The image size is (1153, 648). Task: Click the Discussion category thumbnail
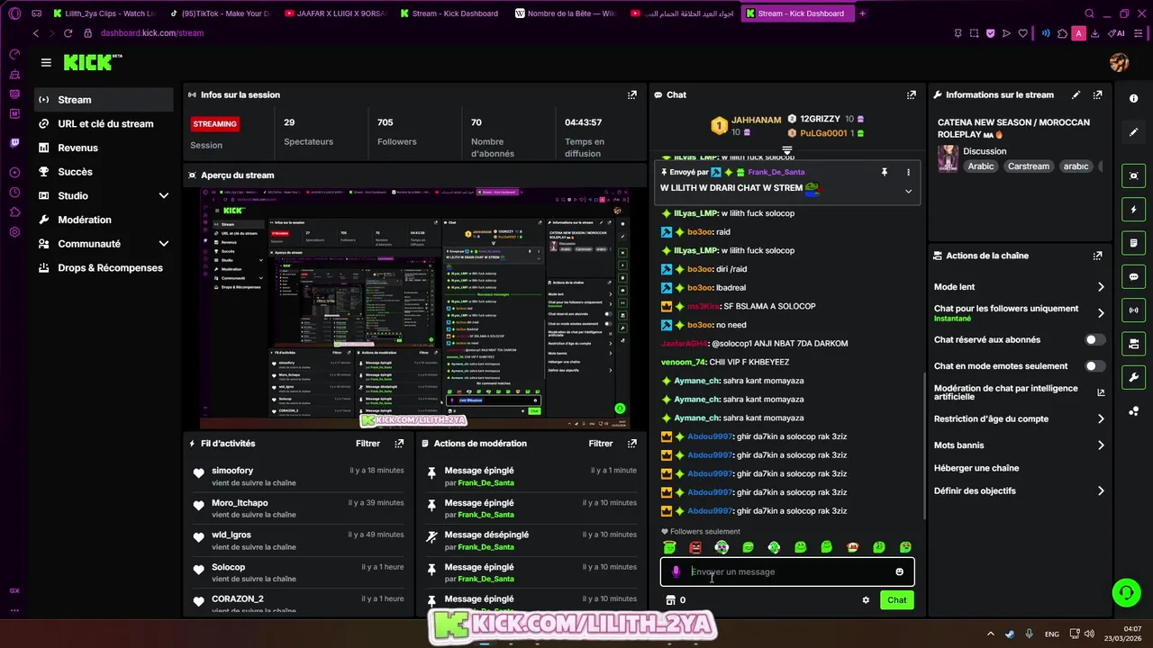click(x=948, y=158)
